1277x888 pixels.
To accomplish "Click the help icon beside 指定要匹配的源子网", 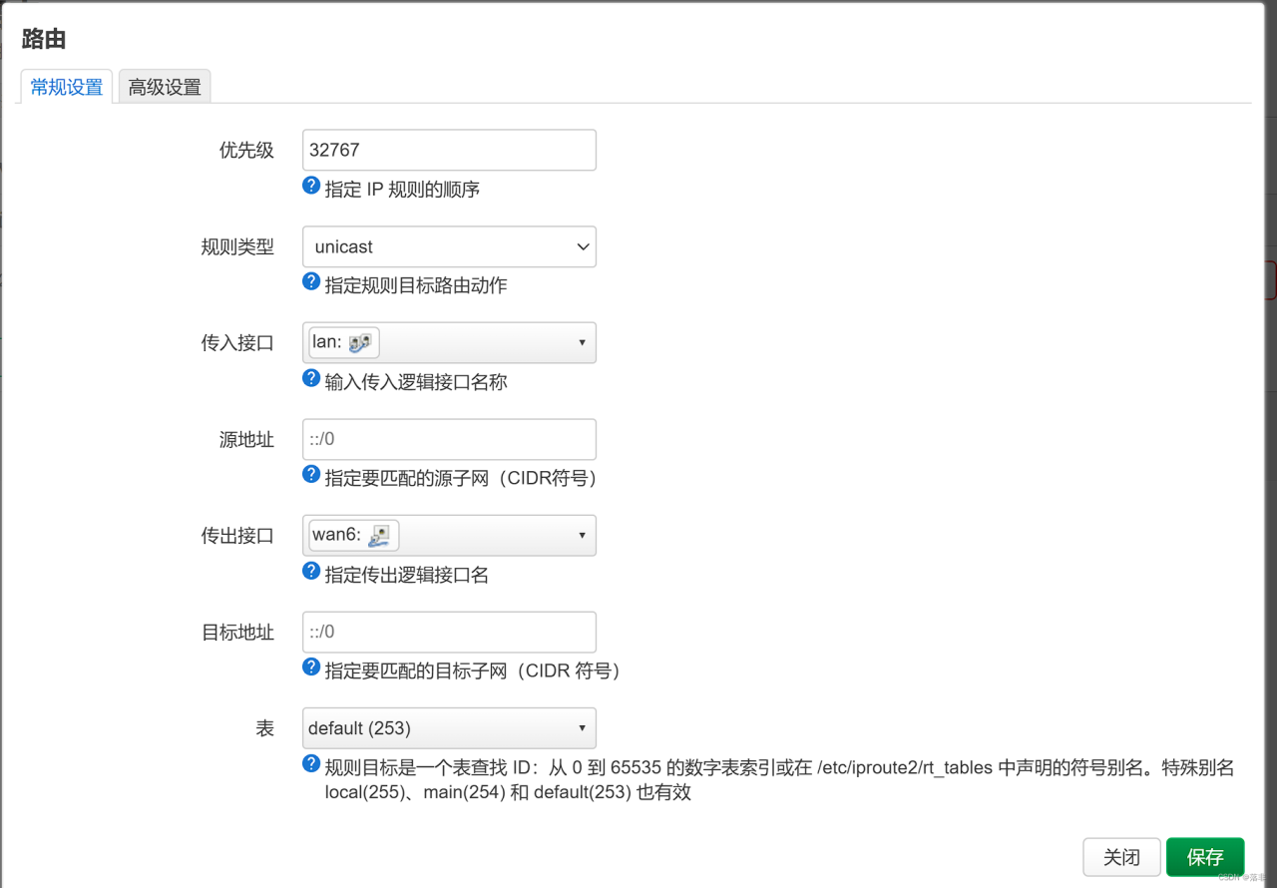I will click(311, 475).
